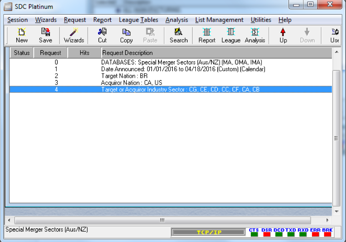Screen dimensions: 346x242
Task: Select the Target Nation BR row
Action: click(x=171, y=76)
